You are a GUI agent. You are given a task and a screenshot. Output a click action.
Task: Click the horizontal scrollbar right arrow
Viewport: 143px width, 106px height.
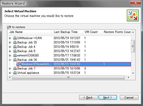(128, 77)
